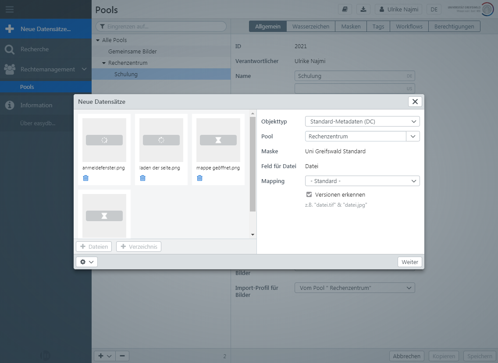This screenshot has width=498, height=363.
Task: Open the Mapping dropdown
Action: tap(362, 181)
